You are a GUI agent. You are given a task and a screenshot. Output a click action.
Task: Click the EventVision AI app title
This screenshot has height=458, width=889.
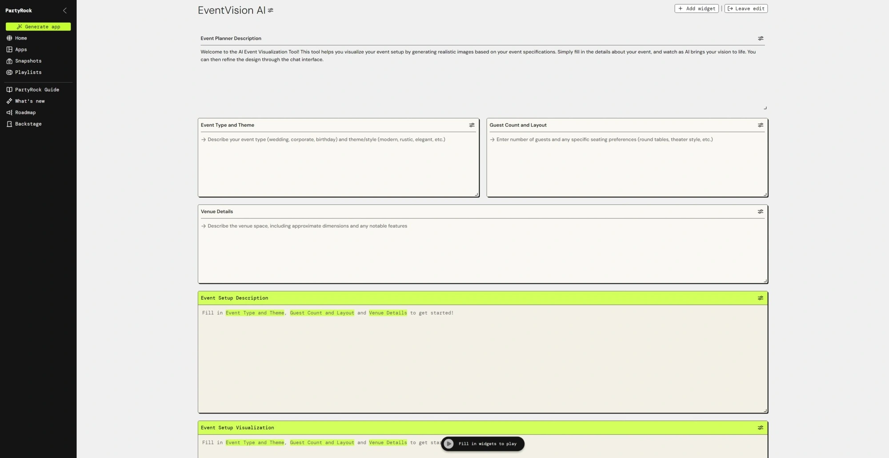pos(232,10)
